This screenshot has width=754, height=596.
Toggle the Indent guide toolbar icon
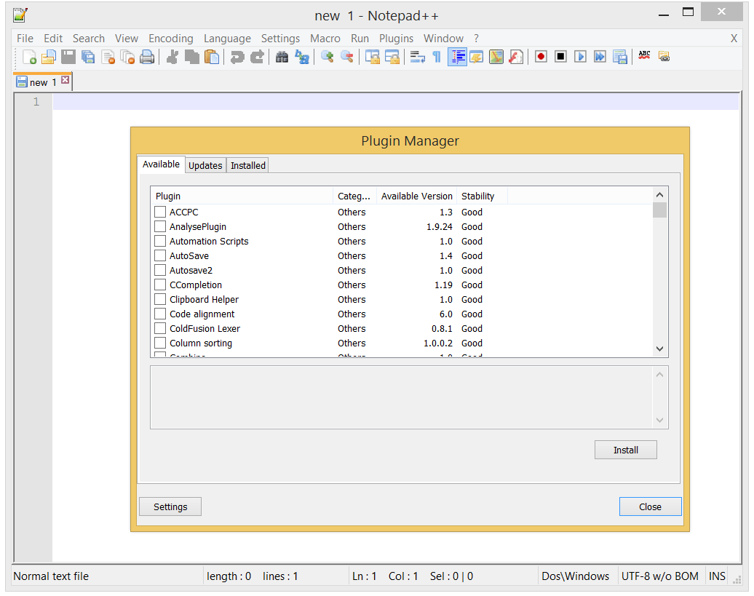tap(457, 57)
